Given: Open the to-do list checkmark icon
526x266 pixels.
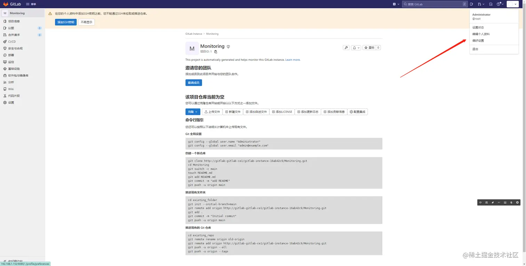Looking at the screenshot, I should coord(491,4).
